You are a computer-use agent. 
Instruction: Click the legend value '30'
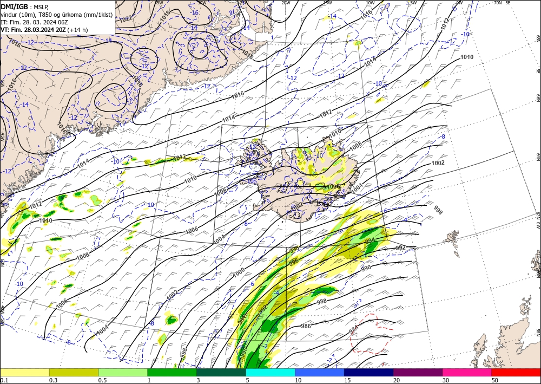click(446, 380)
